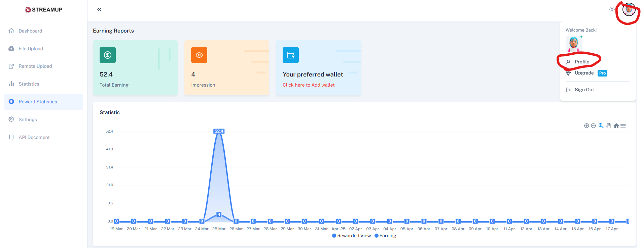Open the chart hamburger export menu
Viewport: 641px width, 248px height.
coord(623,126)
